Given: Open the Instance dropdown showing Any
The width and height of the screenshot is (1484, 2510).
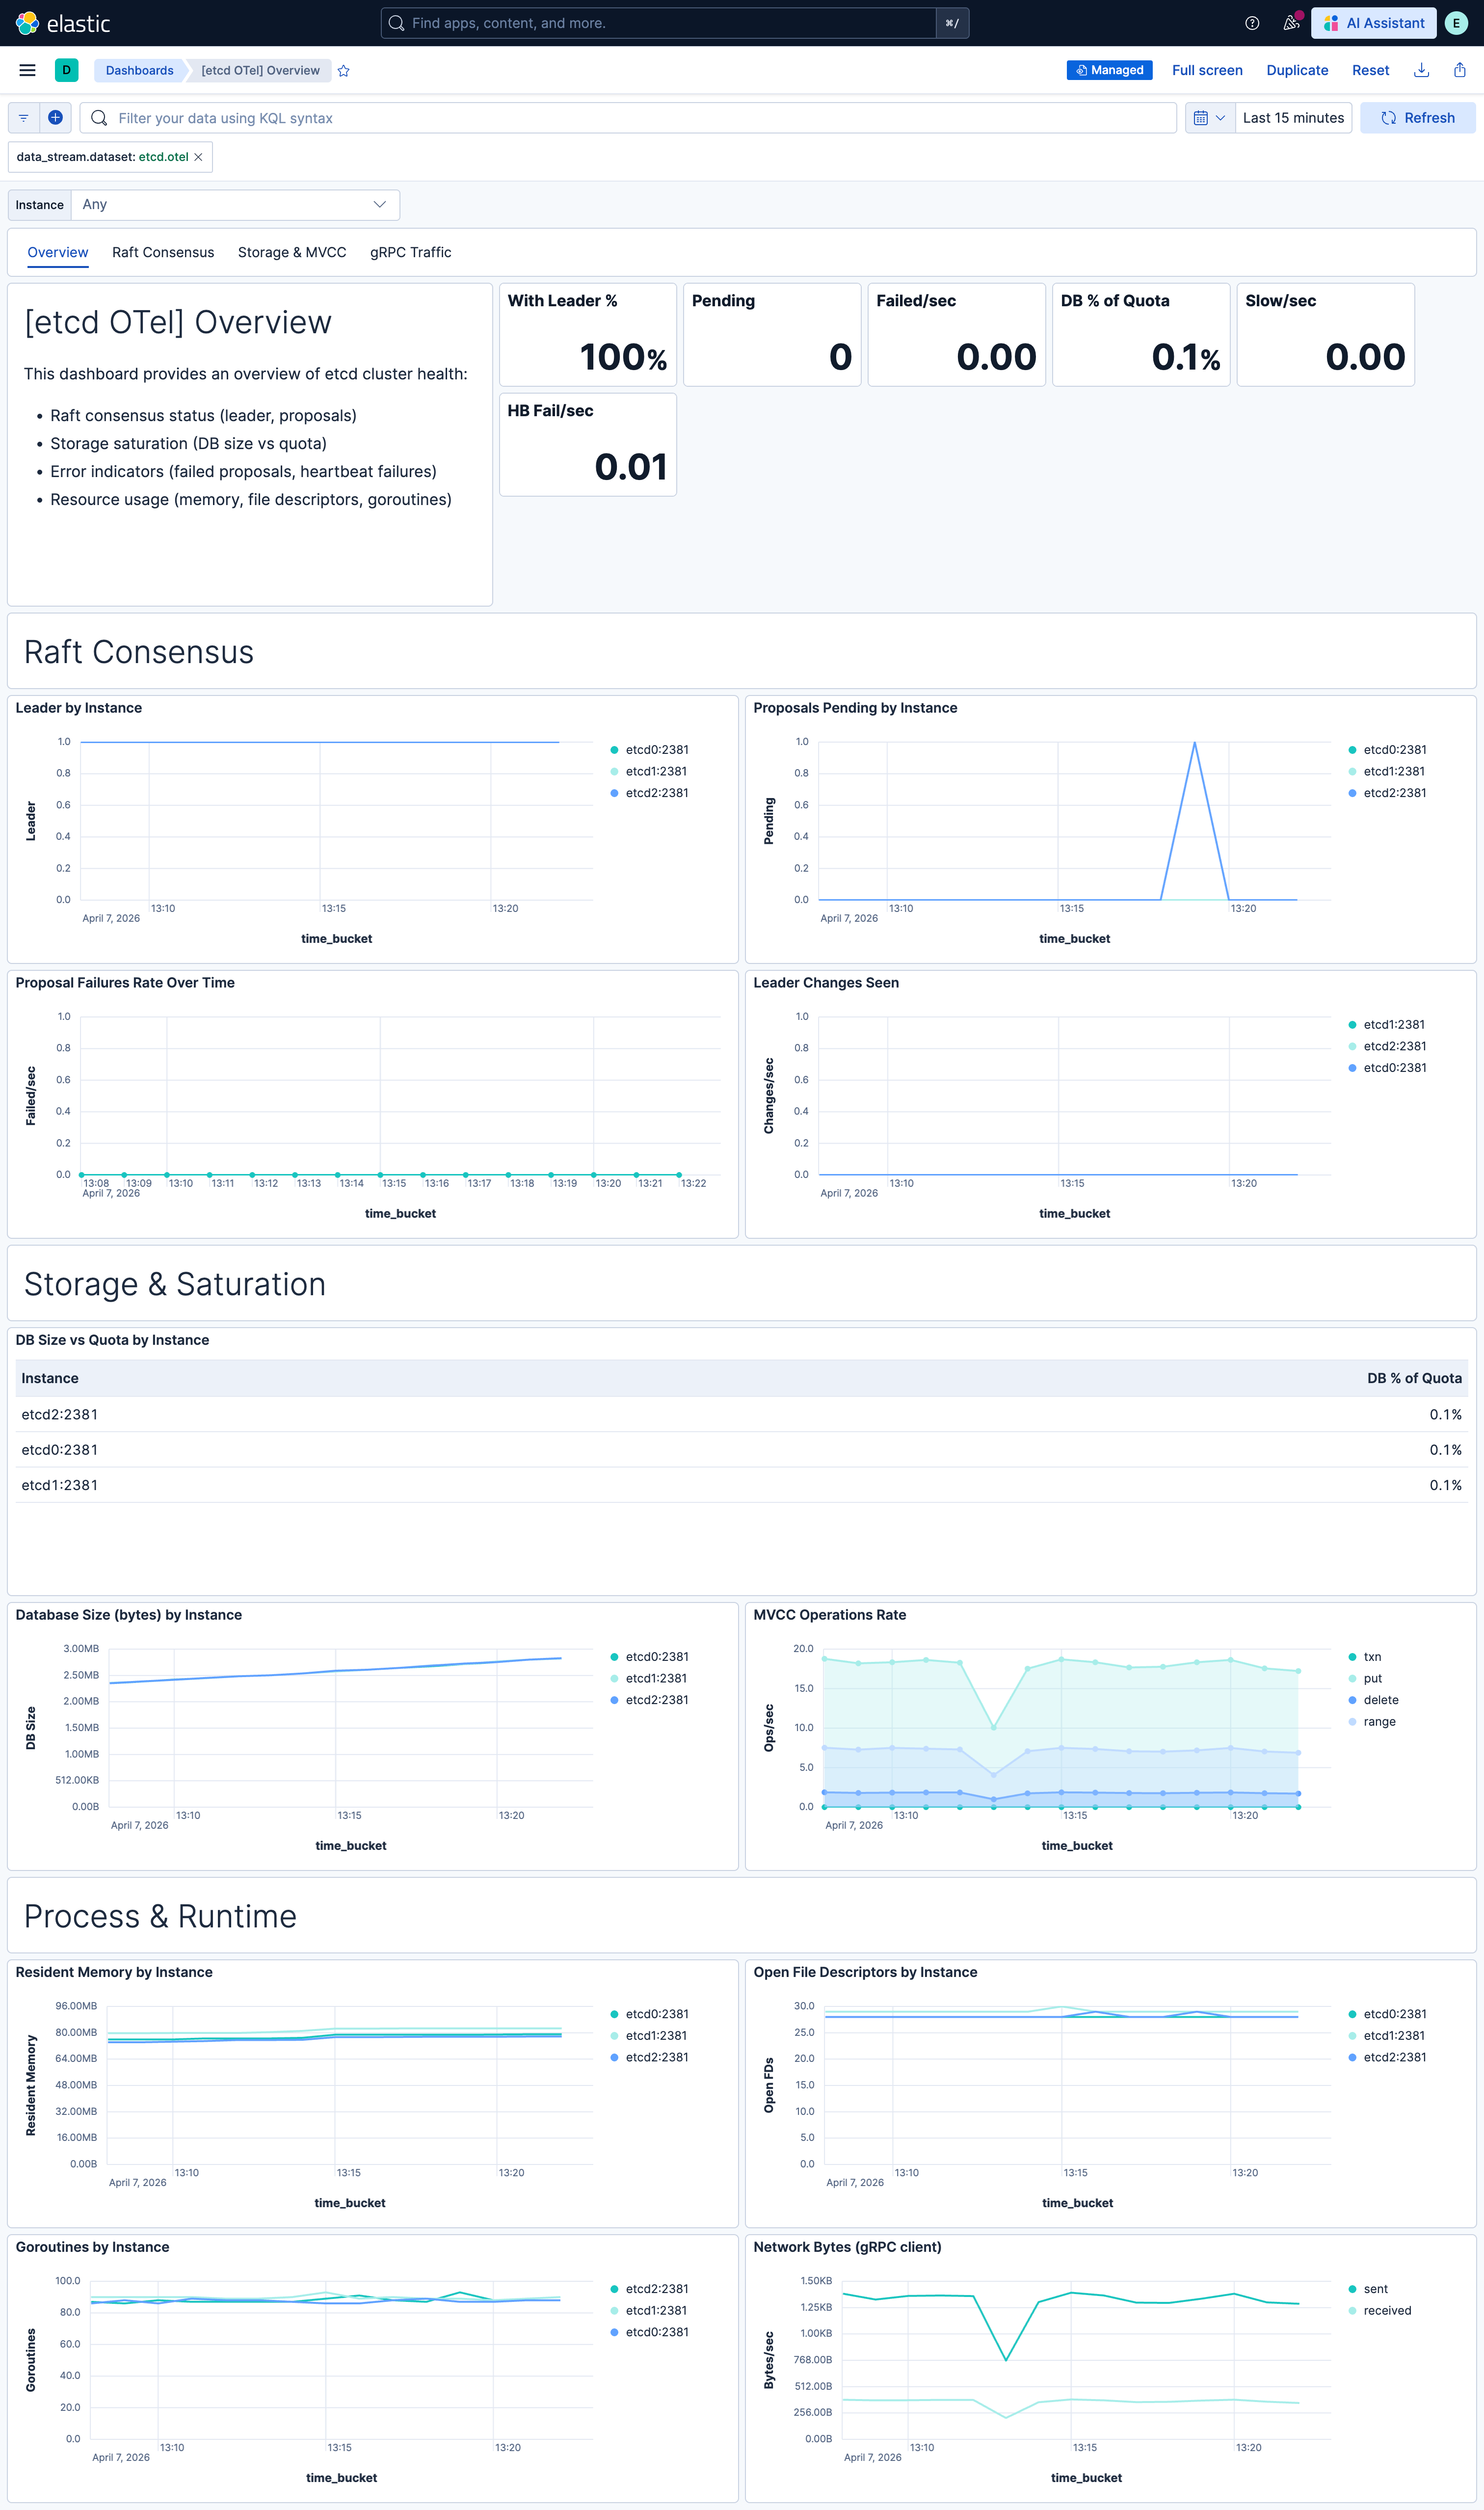Looking at the screenshot, I should click(234, 204).
